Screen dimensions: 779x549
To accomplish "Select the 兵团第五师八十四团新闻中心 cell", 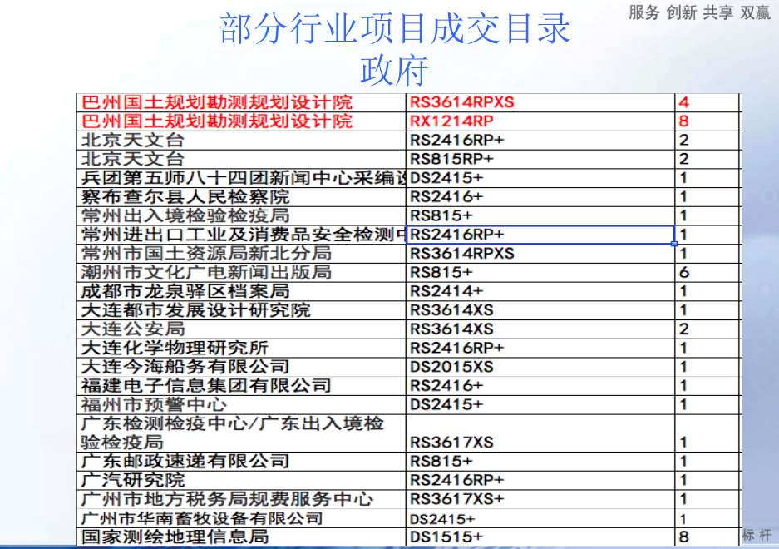I will pos(241,178).
